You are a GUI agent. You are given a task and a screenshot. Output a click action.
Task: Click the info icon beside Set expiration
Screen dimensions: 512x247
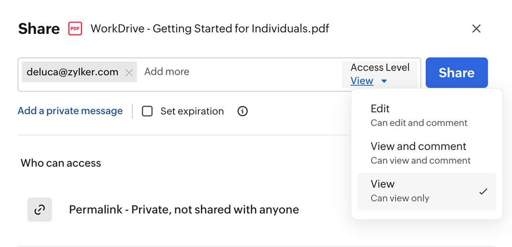point(243,111)
